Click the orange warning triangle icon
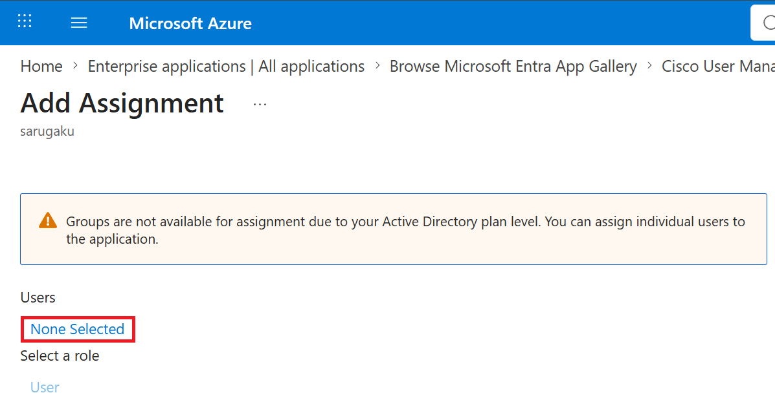Image resolution: width=775 pixels, height=404 pixels. (x=48, y=220)
